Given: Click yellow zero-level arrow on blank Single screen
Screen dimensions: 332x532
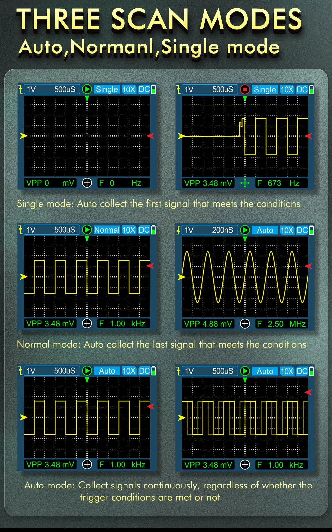Looking at the screenshot, I should point(23,136).
